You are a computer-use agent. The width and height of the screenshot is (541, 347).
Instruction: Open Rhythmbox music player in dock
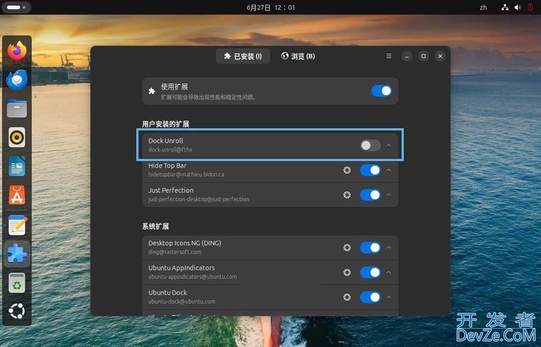[17, 137]
